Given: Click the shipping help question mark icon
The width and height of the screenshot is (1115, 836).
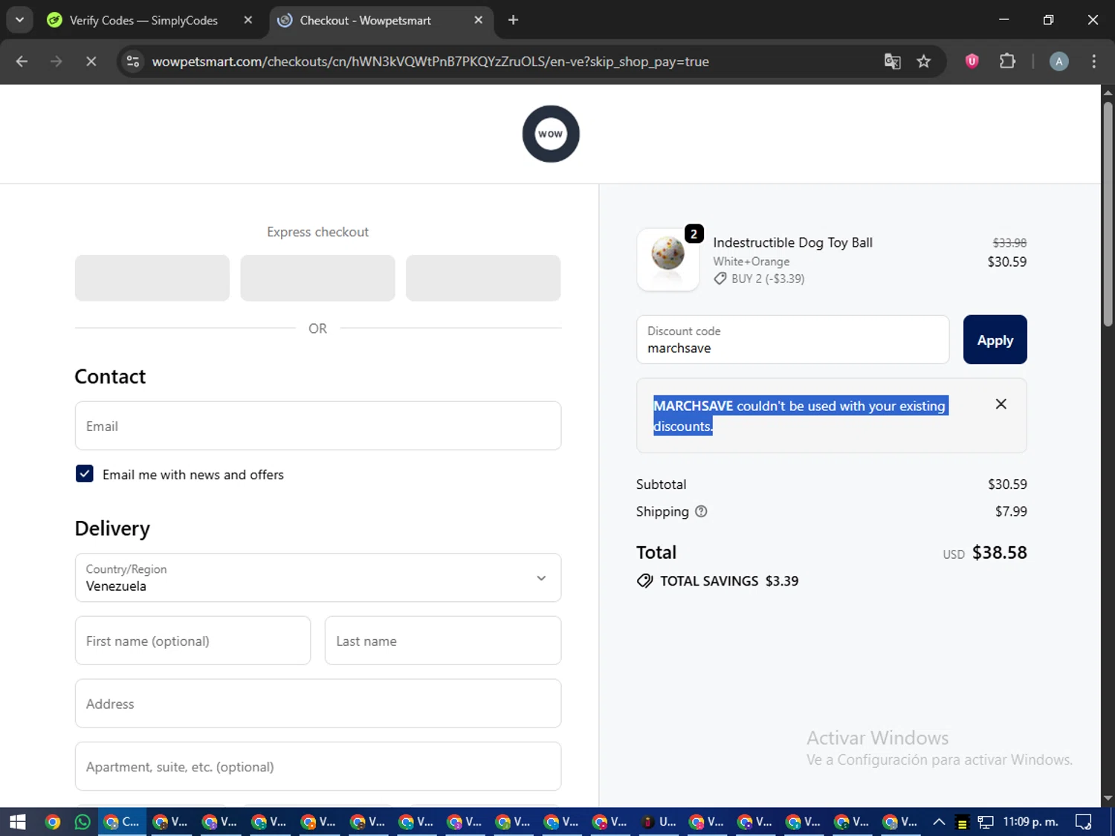Looking at the screenshot, I should tap(701, 511).
